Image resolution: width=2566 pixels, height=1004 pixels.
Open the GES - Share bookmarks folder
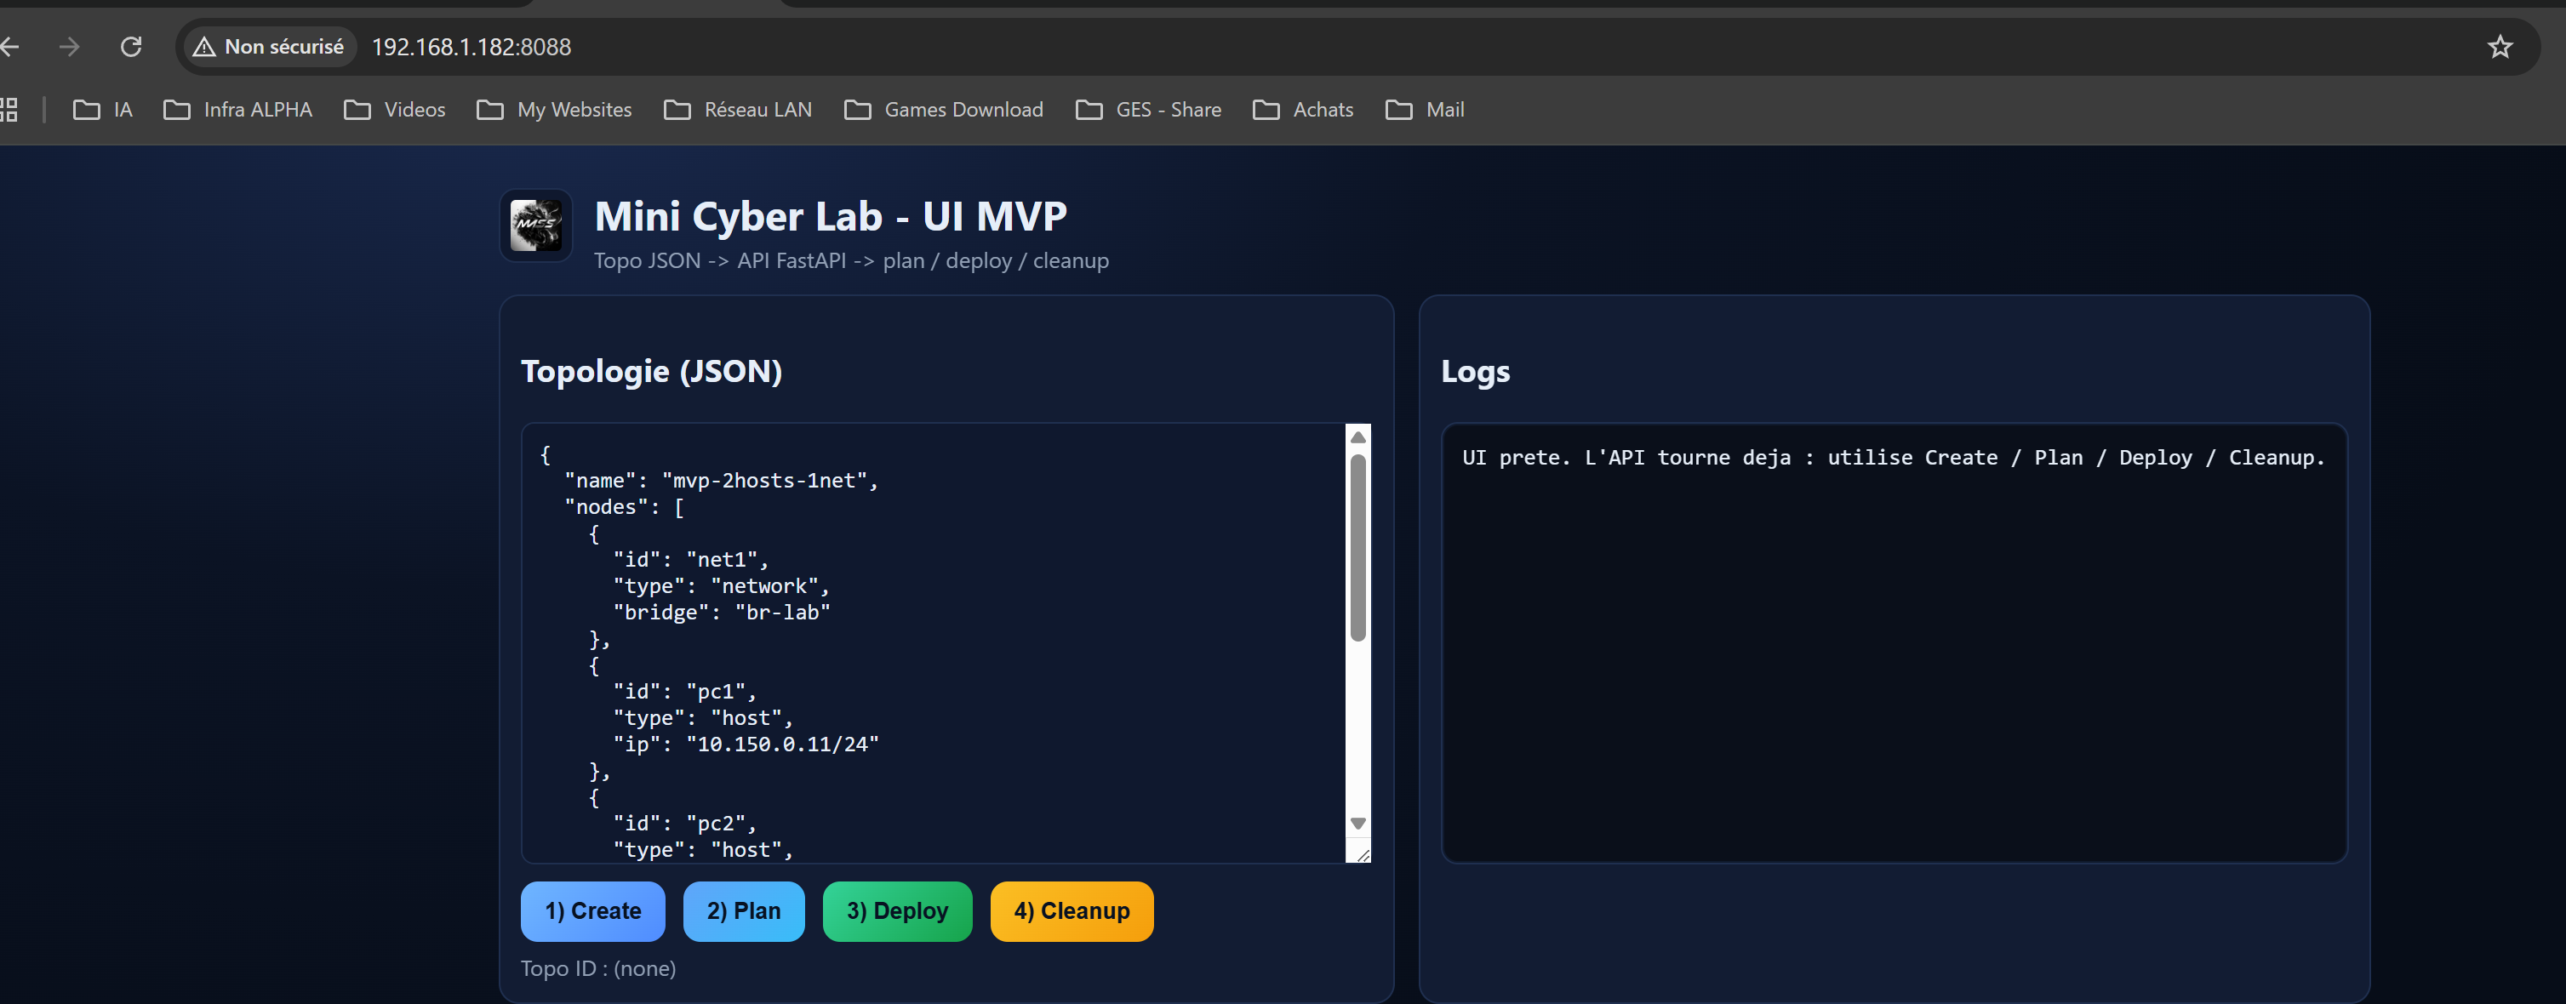[1148, 110]
